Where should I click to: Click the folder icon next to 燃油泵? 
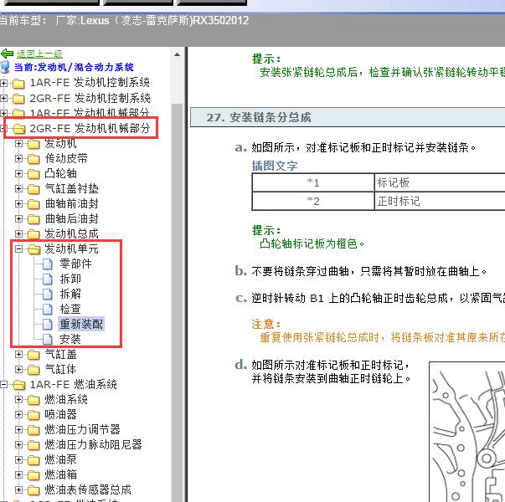tap(33, 460)
